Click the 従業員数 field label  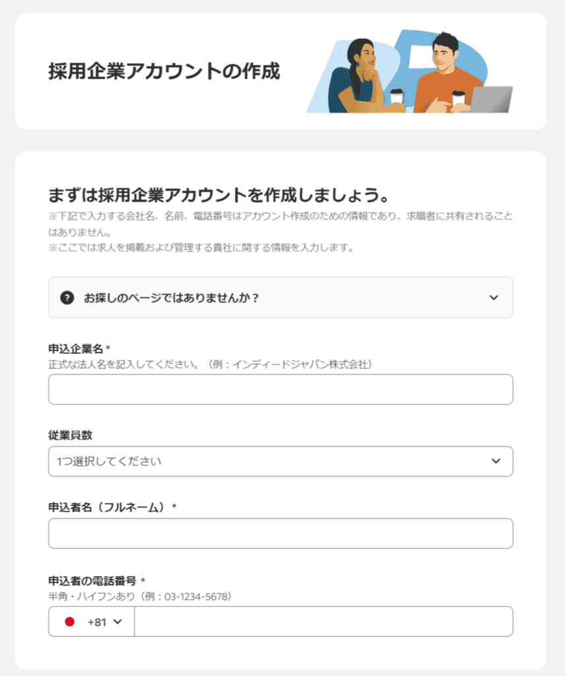[x=70, y=435]
